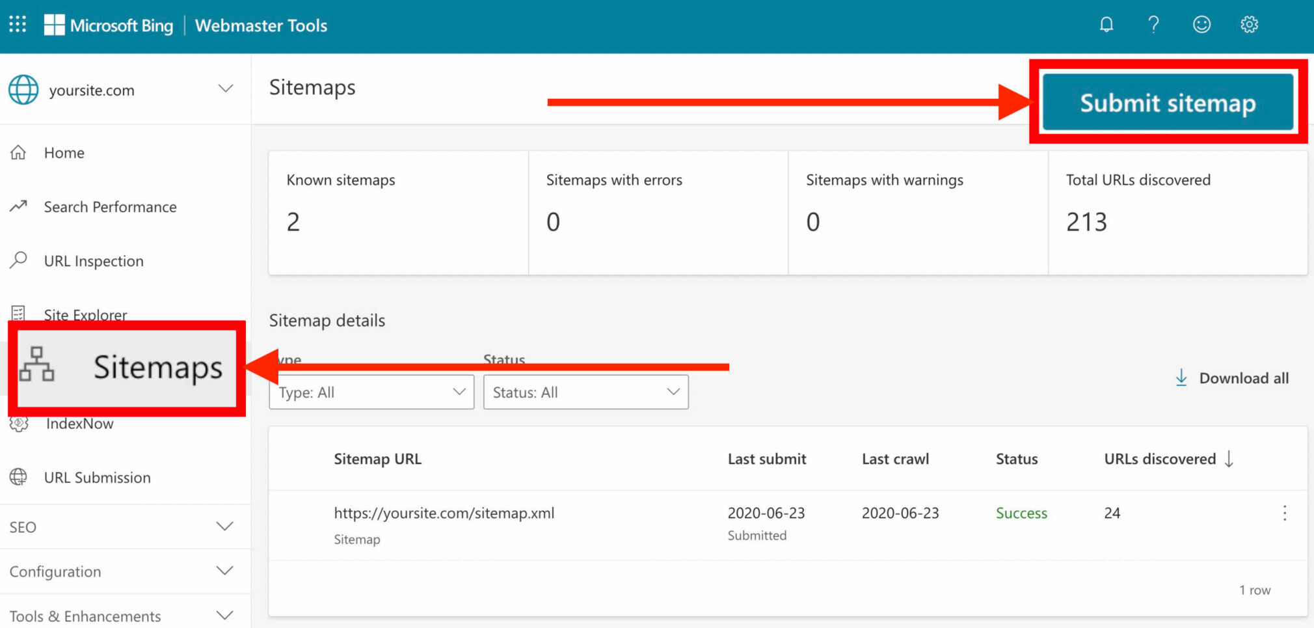Open https://yoursite.com/sitemap.xml link
The width and height of the screenshot is (1314, 628).
coord(444,513)
